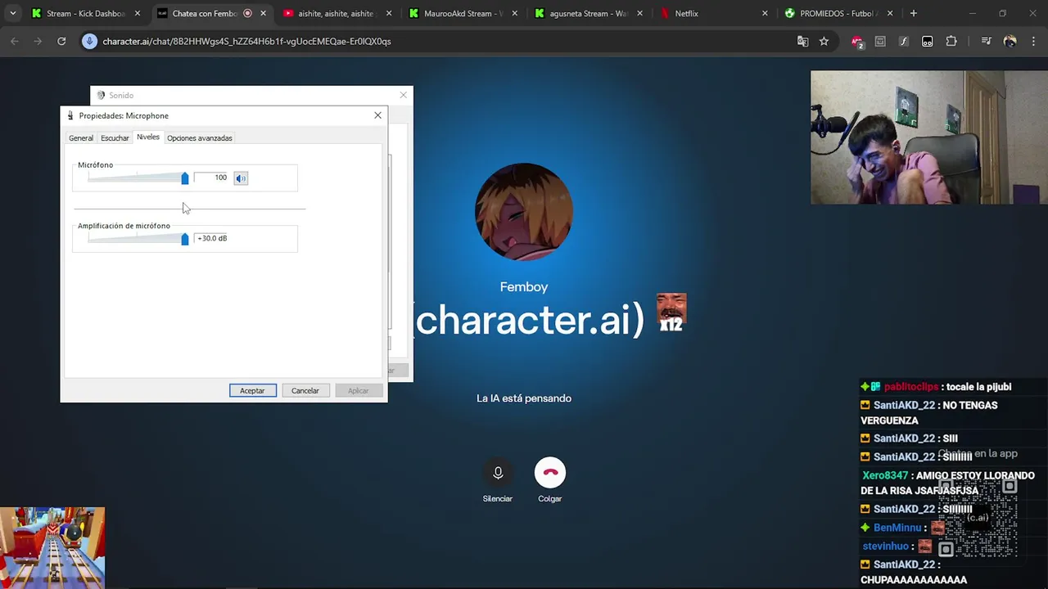
Task: Click the Femboy character avatar
Action: coord(524,212)
